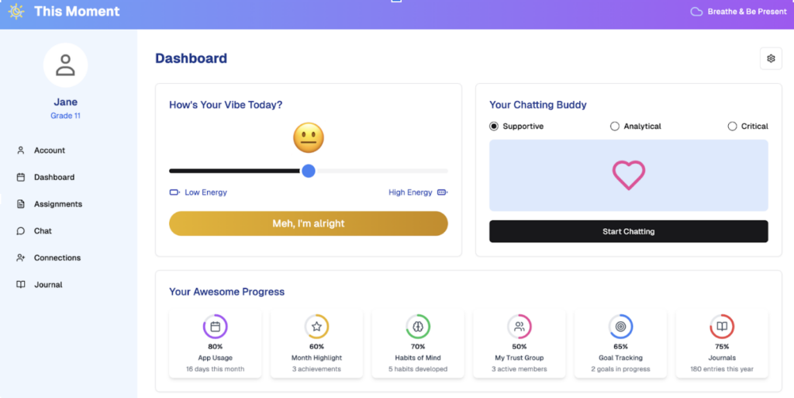
Task: Click the star icon on the Month Highlight card
Action: point(316,327)
